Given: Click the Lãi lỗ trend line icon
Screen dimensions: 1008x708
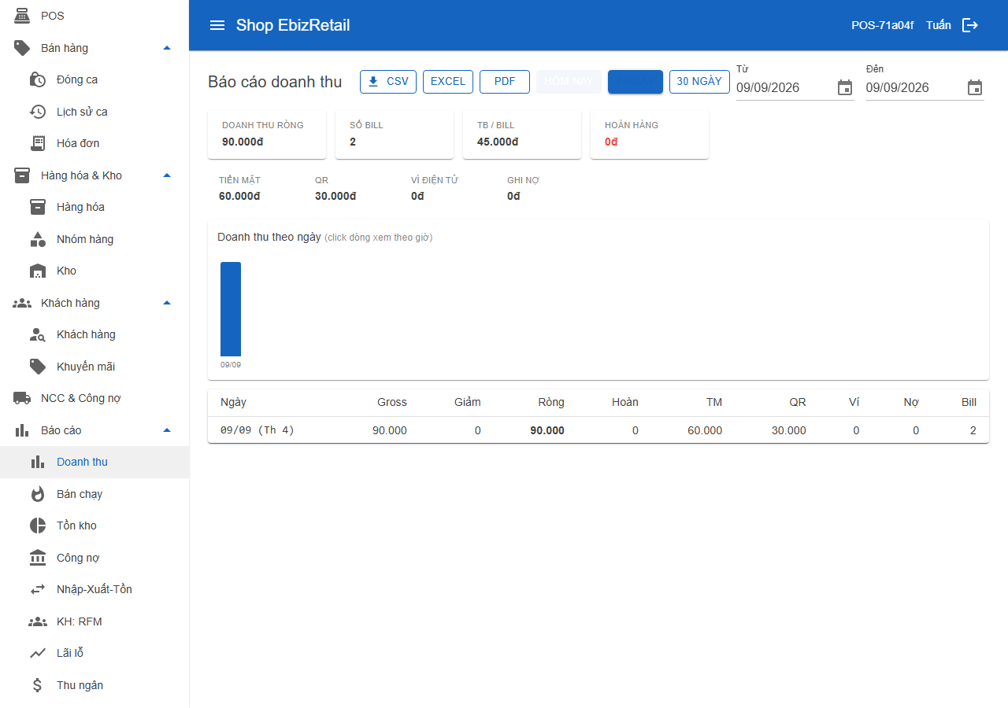Looking at the screenshot, I should [x=38, y=653].
